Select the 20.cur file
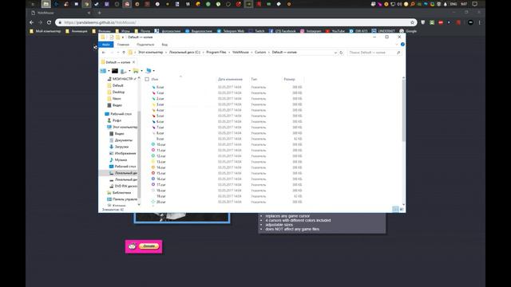Image resolution: width=511 pixels, height=287 pixels. click(161, 202)
